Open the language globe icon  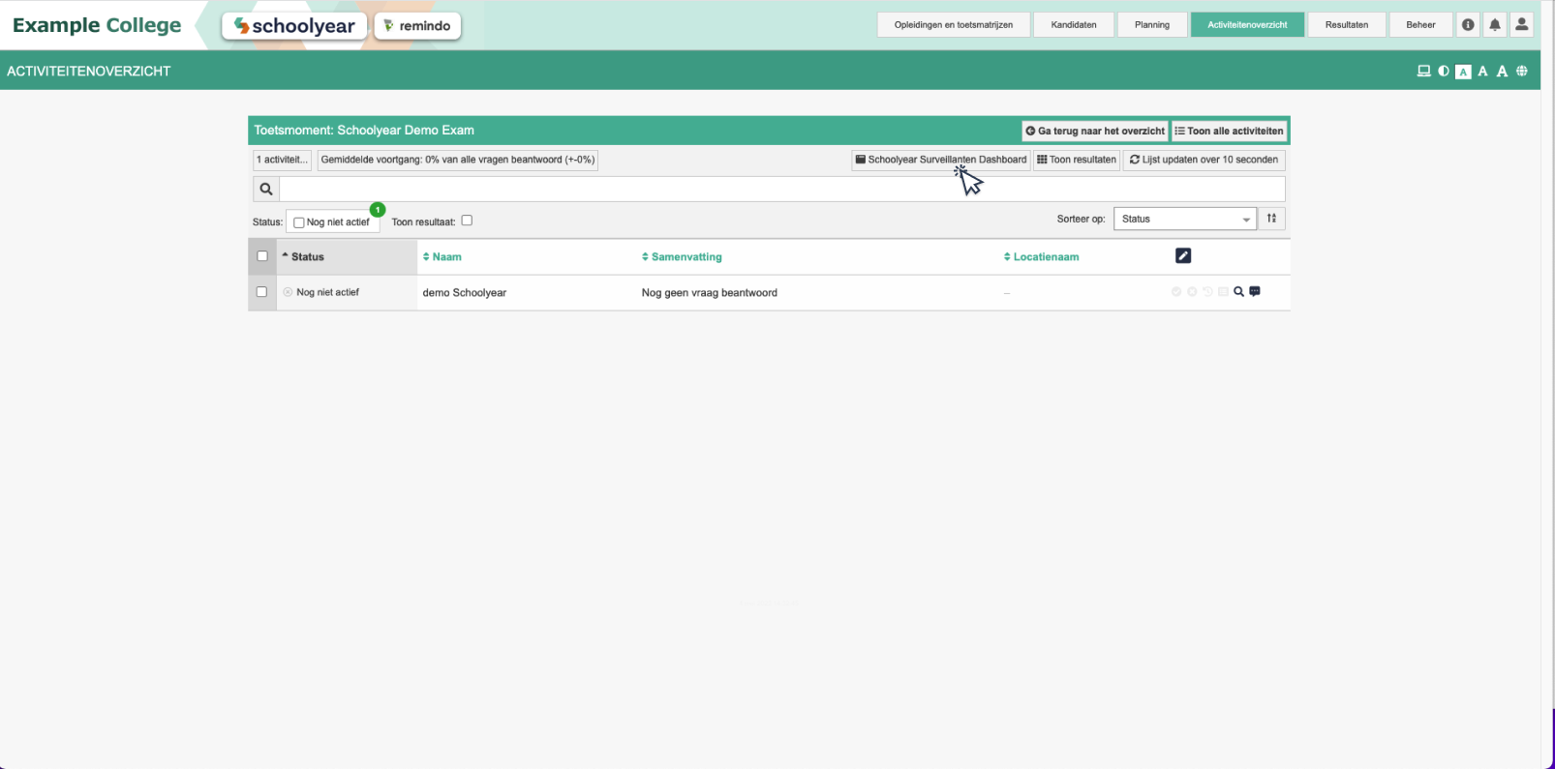tap(1522, 71)
